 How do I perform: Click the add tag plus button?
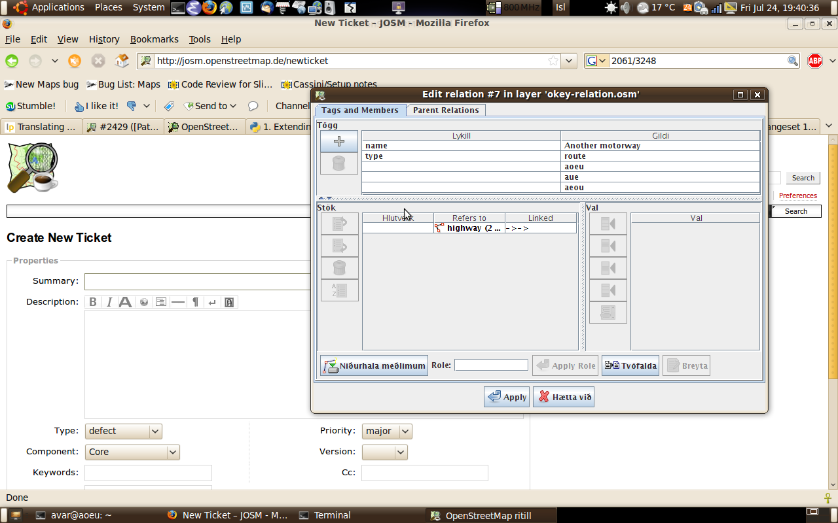click(339, 141)
